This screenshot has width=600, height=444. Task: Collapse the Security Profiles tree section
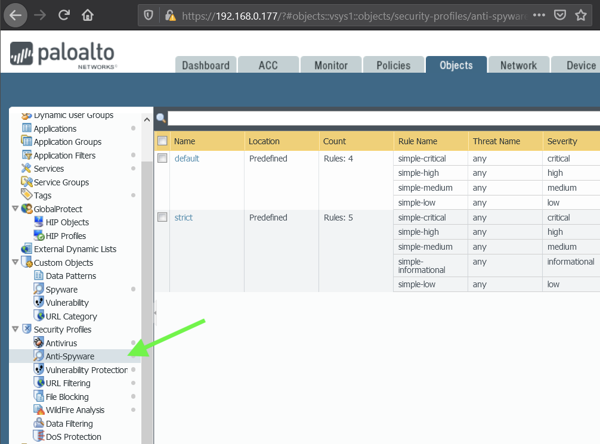(x=16, y=329)
